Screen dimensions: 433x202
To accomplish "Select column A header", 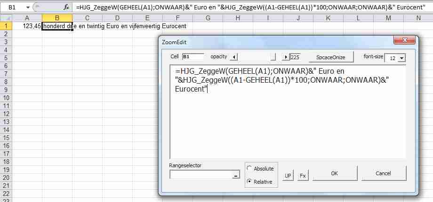I will click(27, 18).
